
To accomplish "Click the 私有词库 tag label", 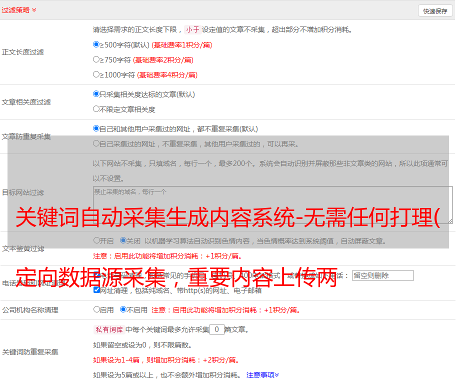I will pos(108,329).
